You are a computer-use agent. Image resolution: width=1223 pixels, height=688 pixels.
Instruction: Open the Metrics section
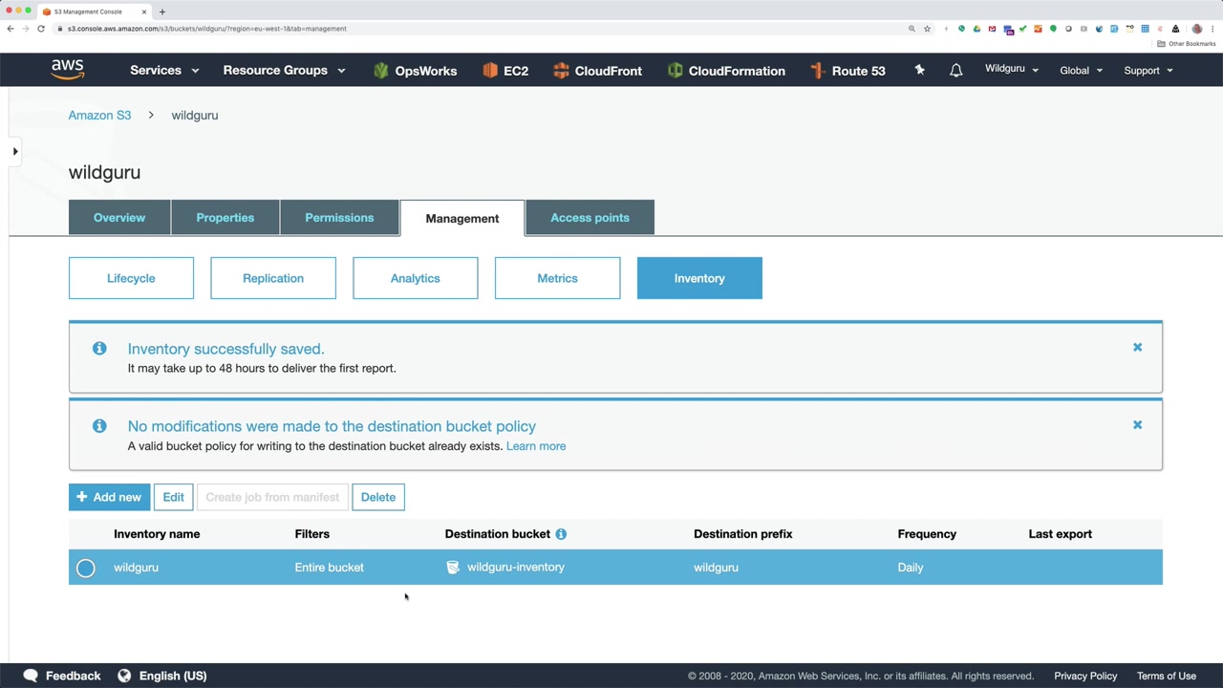(557, 278)
